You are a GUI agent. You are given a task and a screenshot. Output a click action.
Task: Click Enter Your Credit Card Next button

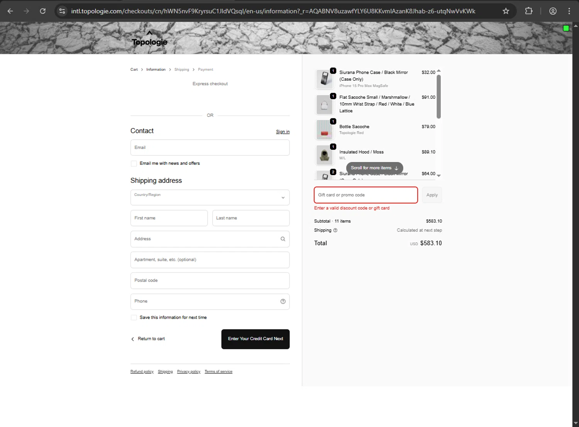[x=256, y=339]
